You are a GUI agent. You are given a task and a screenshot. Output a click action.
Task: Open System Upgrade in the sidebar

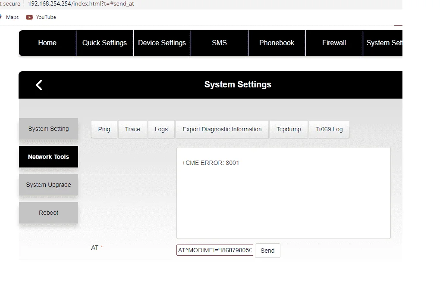tap(48, 185)
